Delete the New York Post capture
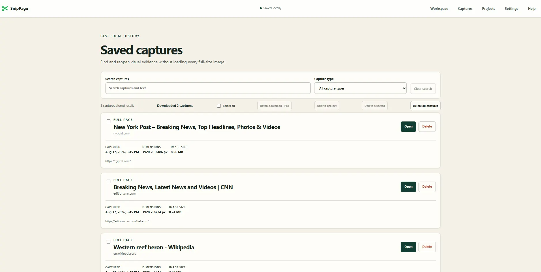Viewport: 541px width, 272px height. point(427,127)
